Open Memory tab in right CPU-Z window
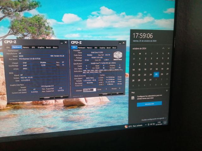The height and width of the screenshot is (151, 202). pyautogui.click(x=89, y=48)
